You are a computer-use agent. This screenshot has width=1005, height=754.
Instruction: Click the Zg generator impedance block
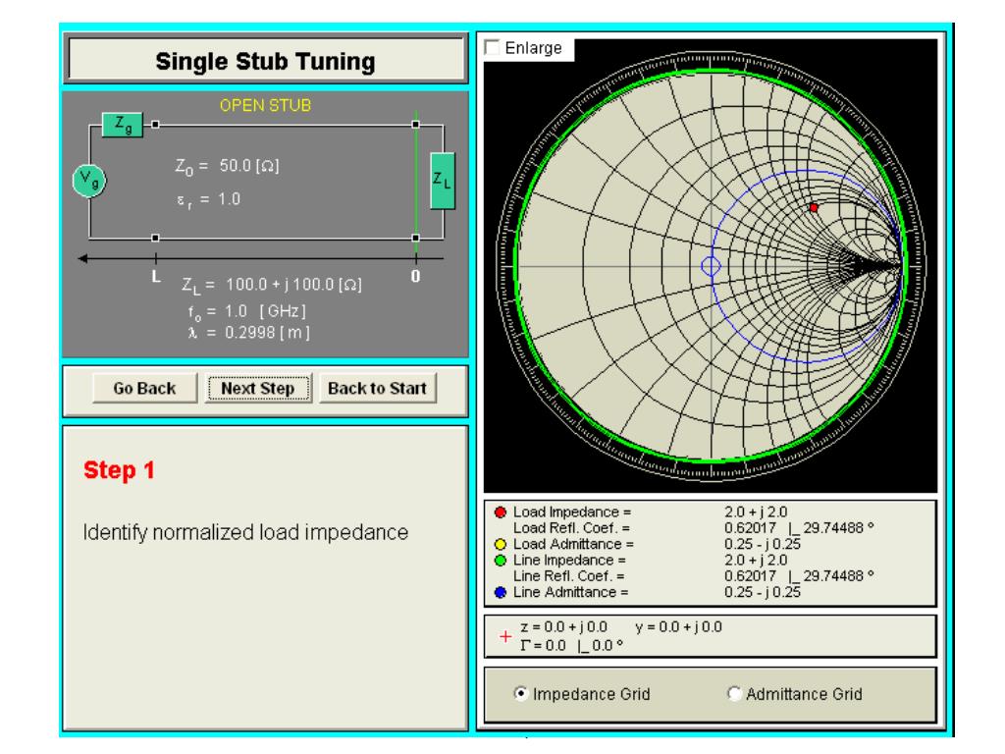pos(123,125)
